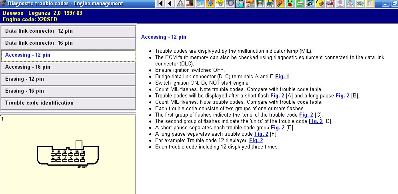Open 'Data link connector 16 pin' section
The width and height of the screenshot is (398, 194).
click(x=68, y=43)
